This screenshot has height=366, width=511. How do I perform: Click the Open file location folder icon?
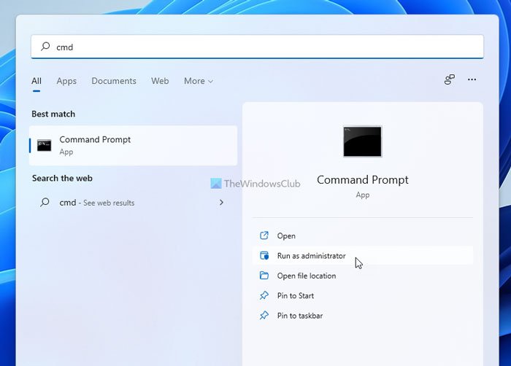[264, 276]
